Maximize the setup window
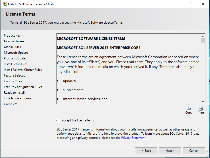 coord(191,4)
